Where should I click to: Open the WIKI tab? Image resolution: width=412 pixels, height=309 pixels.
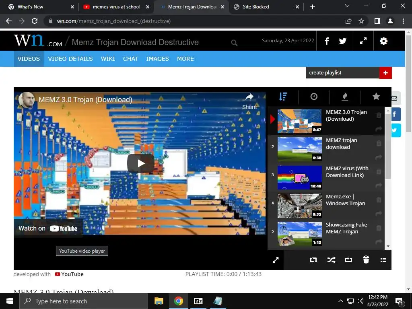point(108,59)
